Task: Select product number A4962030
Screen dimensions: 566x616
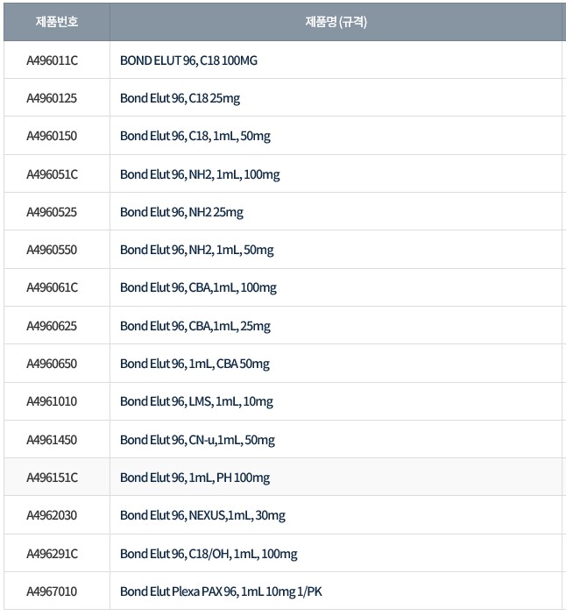Action: (53, 515)
